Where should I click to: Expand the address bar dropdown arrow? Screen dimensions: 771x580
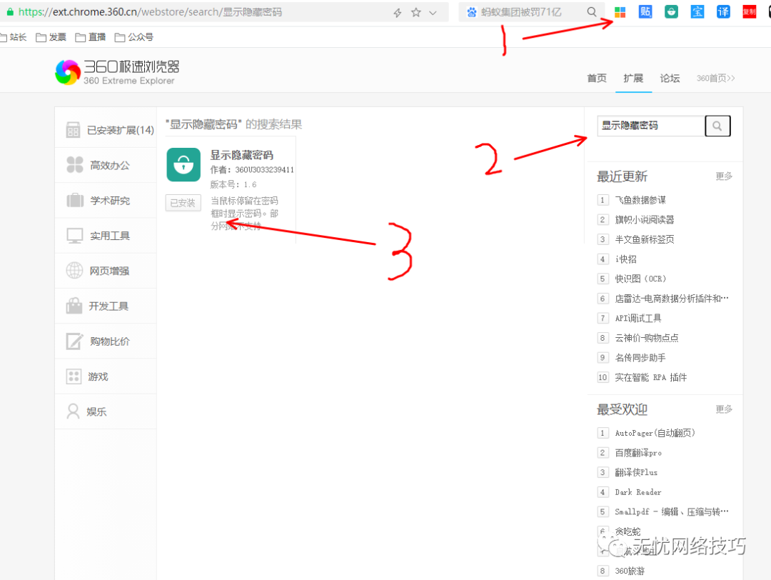(433, 13)
